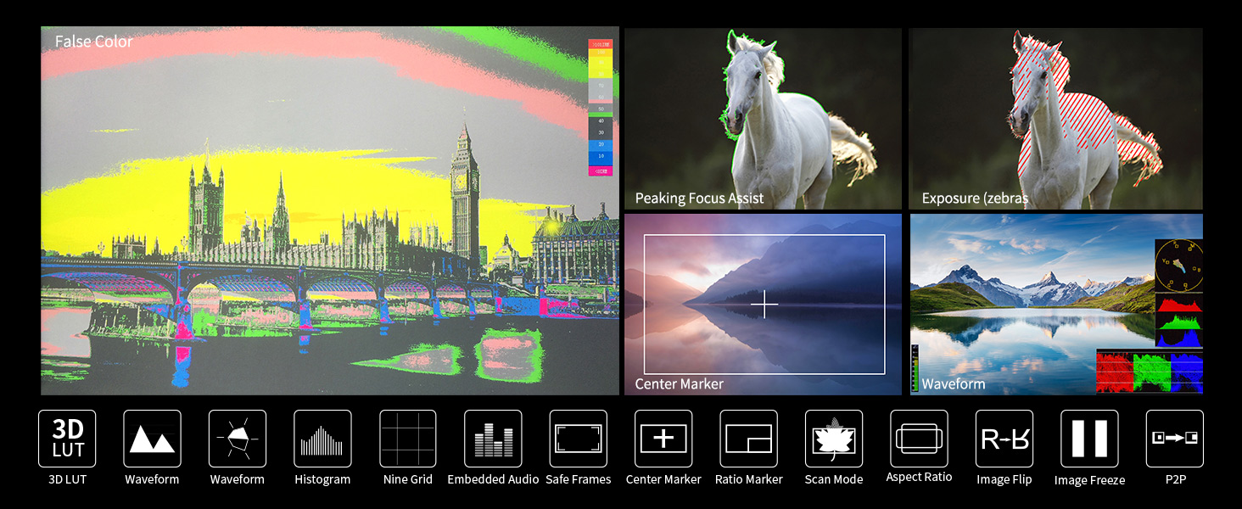Click the Embedded Audio meter icon
1242x509 pixels.
pyautogui.click(x=493, y=439)
